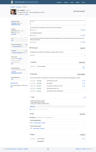Open Settings from the navigation bar
96x152 pixels.
point(78,2)
